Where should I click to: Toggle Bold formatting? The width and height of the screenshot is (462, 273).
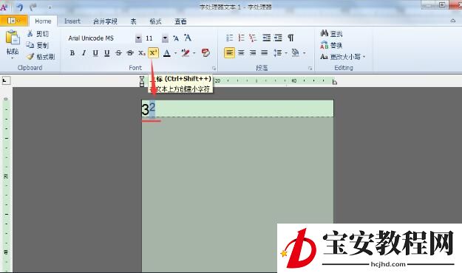tap(72, 53)
